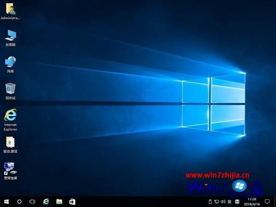
Task: Click the safely remove hardware USB tray icon
Action: coord(210,201)
